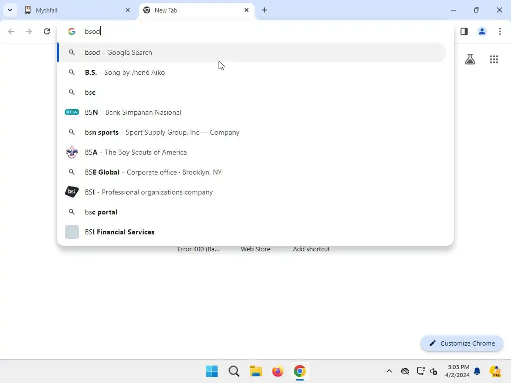Go back to the previous page
This screenshot has height=383, width=511.
click(11, 31)
